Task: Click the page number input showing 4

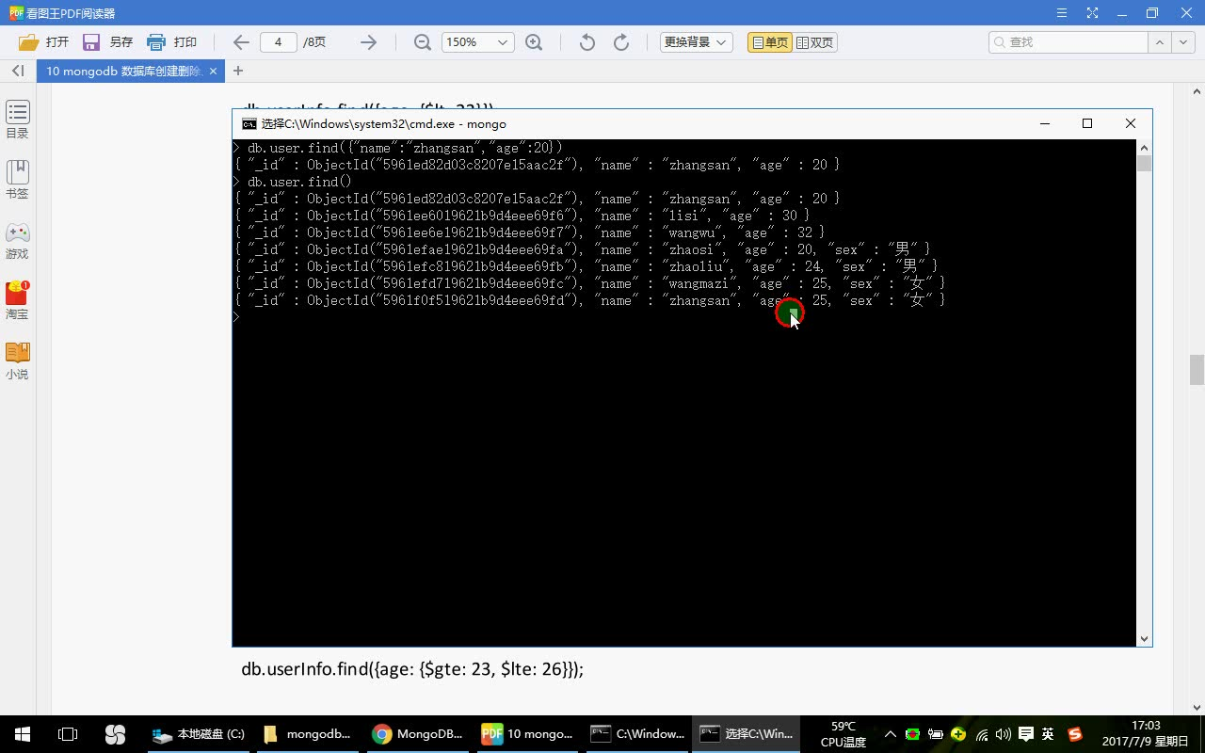Action: tap(278, 41)
